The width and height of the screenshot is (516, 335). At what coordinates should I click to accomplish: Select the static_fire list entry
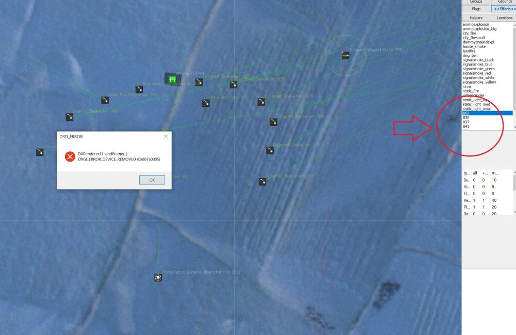tap(471, 91)
